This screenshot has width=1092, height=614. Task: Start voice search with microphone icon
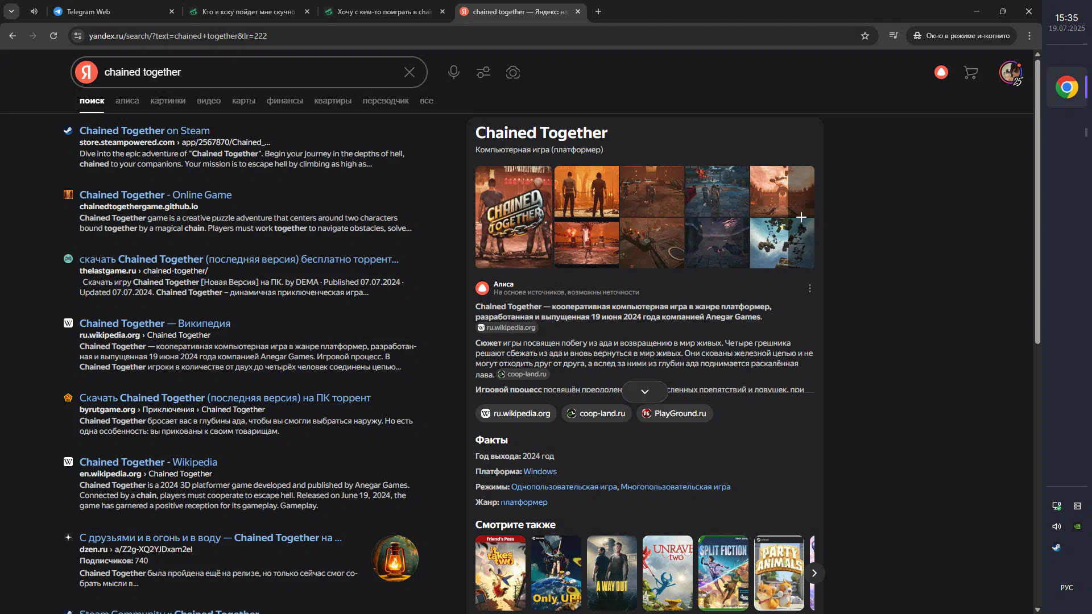(x=453, y=72)
